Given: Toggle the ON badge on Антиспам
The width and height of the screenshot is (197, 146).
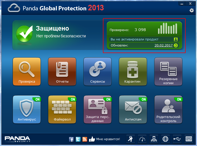Looking at the screenshot, I should click(143, 99).
